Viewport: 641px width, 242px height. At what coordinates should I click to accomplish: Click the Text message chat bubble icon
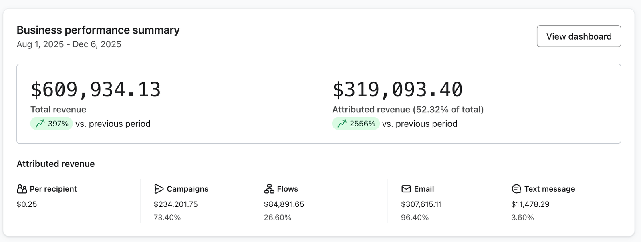pos(516,189)
